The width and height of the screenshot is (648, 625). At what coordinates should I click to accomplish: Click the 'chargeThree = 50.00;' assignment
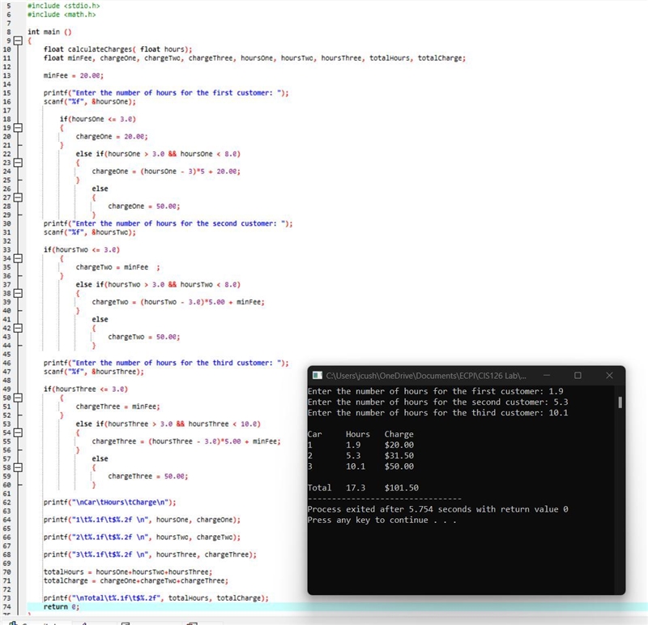coord(148,476)
